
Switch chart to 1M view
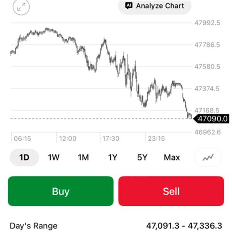[83, 157]
